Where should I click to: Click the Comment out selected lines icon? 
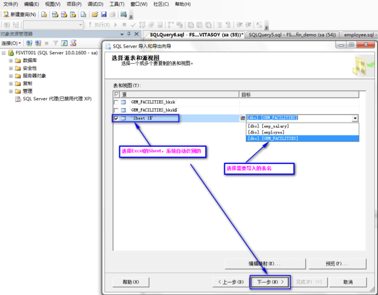coord(219,25)
